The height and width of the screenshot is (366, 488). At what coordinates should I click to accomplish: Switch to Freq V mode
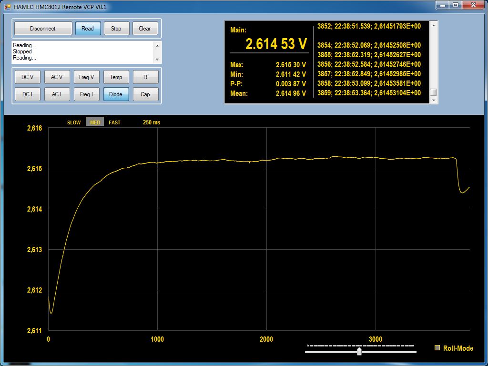[x=86, y=77]
